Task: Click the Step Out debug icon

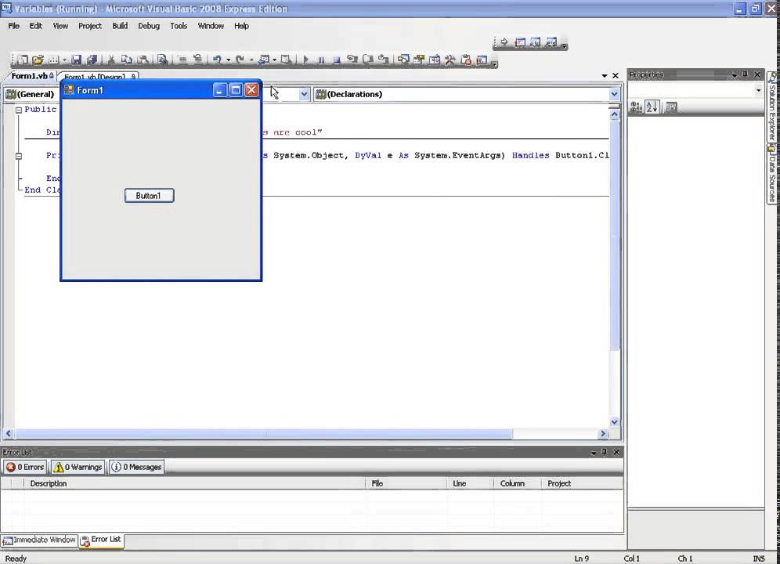Action: [383, 60]
